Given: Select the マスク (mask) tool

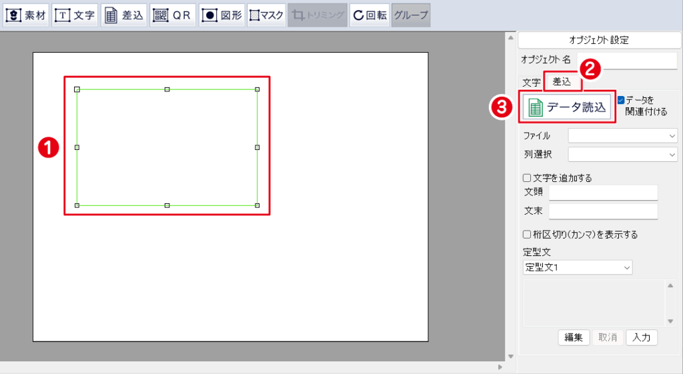Looking at the screenshot, I should [x=267, y=15].
